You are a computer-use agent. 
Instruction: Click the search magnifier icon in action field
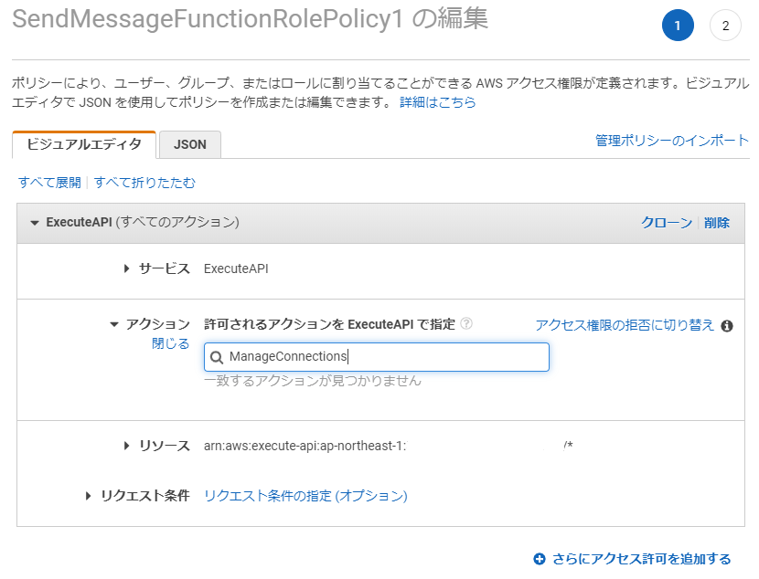coord(217,357)
